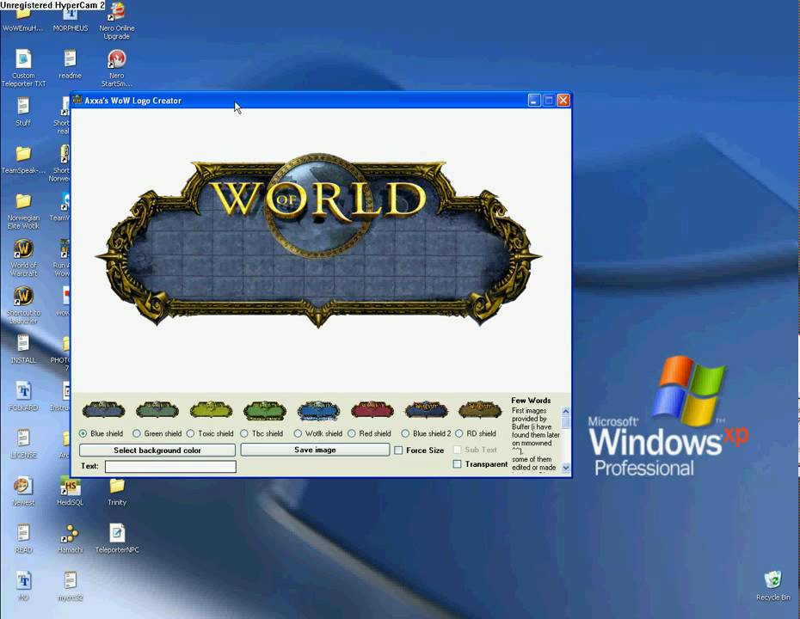
Task: Click the RD shield logo thumbnail
Action: [x=480, y=410]
